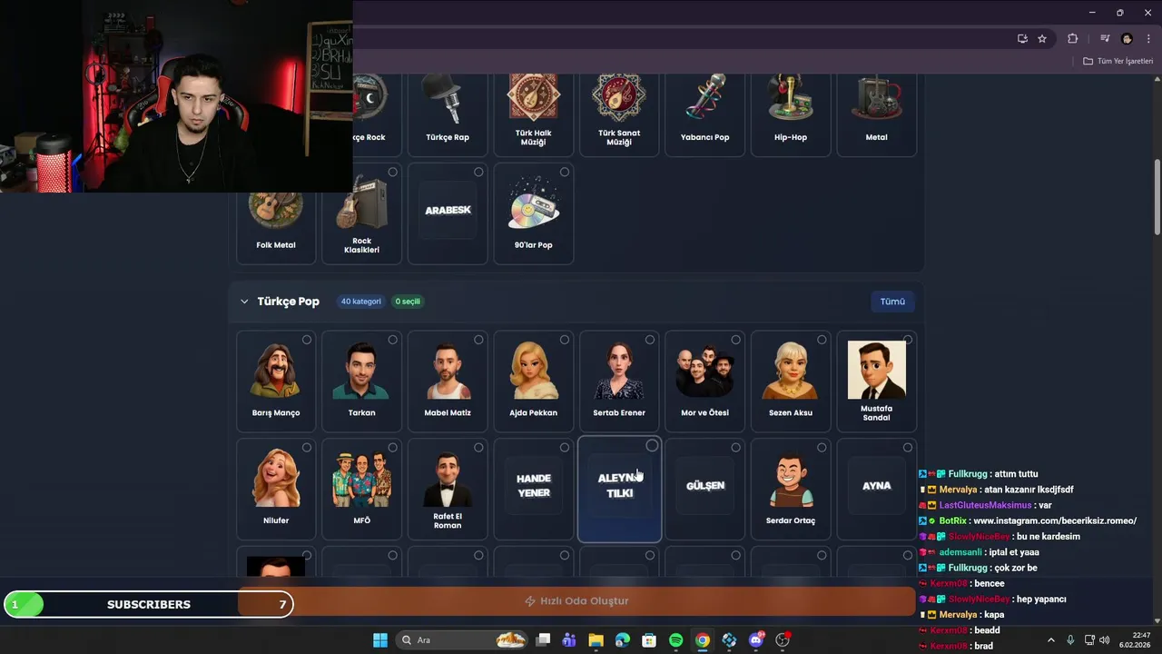Viewport: 1162px width, 654px height.
Task: Click the Chrome install app icon
Action: (x=1022, y=38)
